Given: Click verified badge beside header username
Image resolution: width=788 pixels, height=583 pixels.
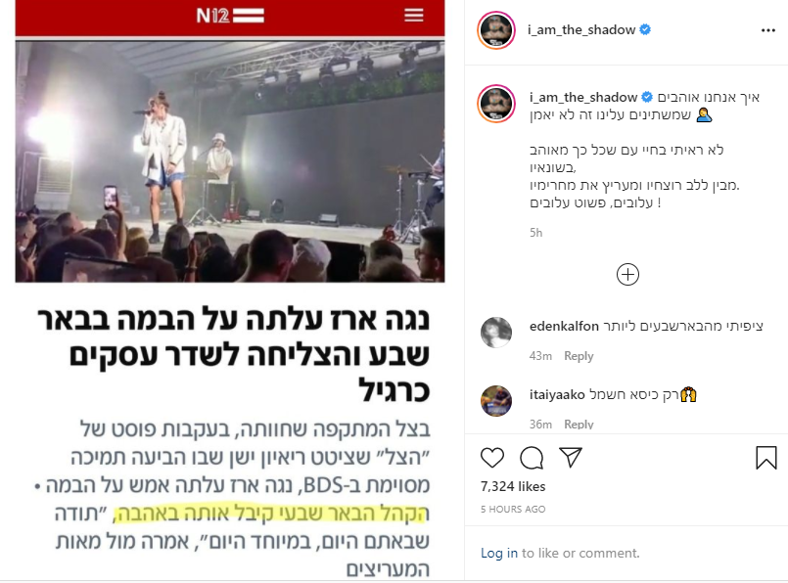Looking at the screenshot, I should [x=645, y=29].
